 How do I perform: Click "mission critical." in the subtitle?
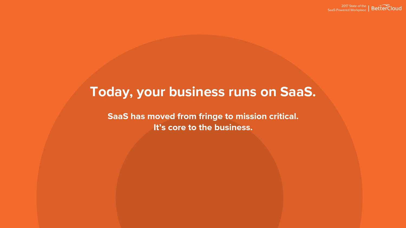point(267,116)
